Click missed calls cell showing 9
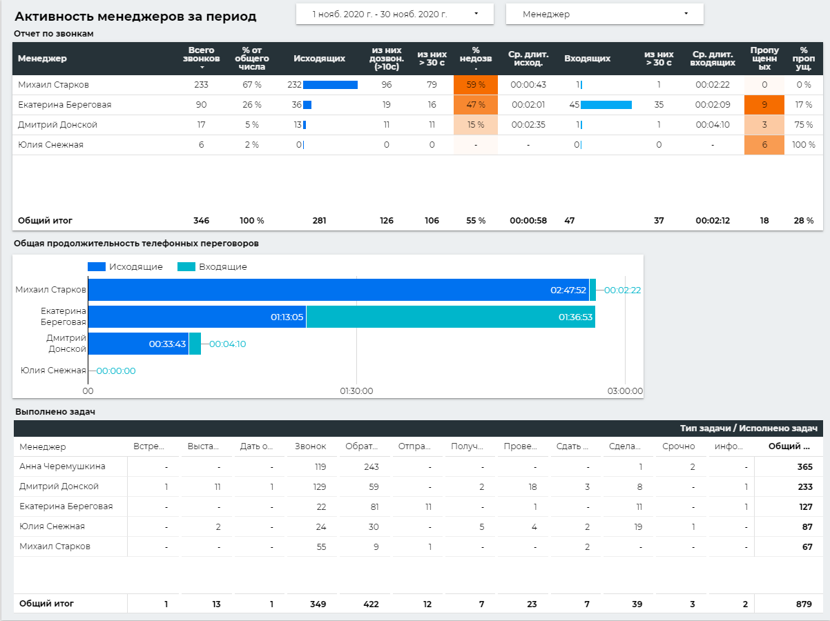The image size is (830, 621). coord(764,105)
